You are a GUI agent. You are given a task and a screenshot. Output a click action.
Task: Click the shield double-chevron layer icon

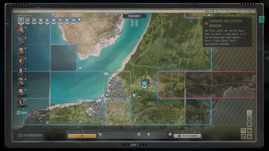coord(249,124)
